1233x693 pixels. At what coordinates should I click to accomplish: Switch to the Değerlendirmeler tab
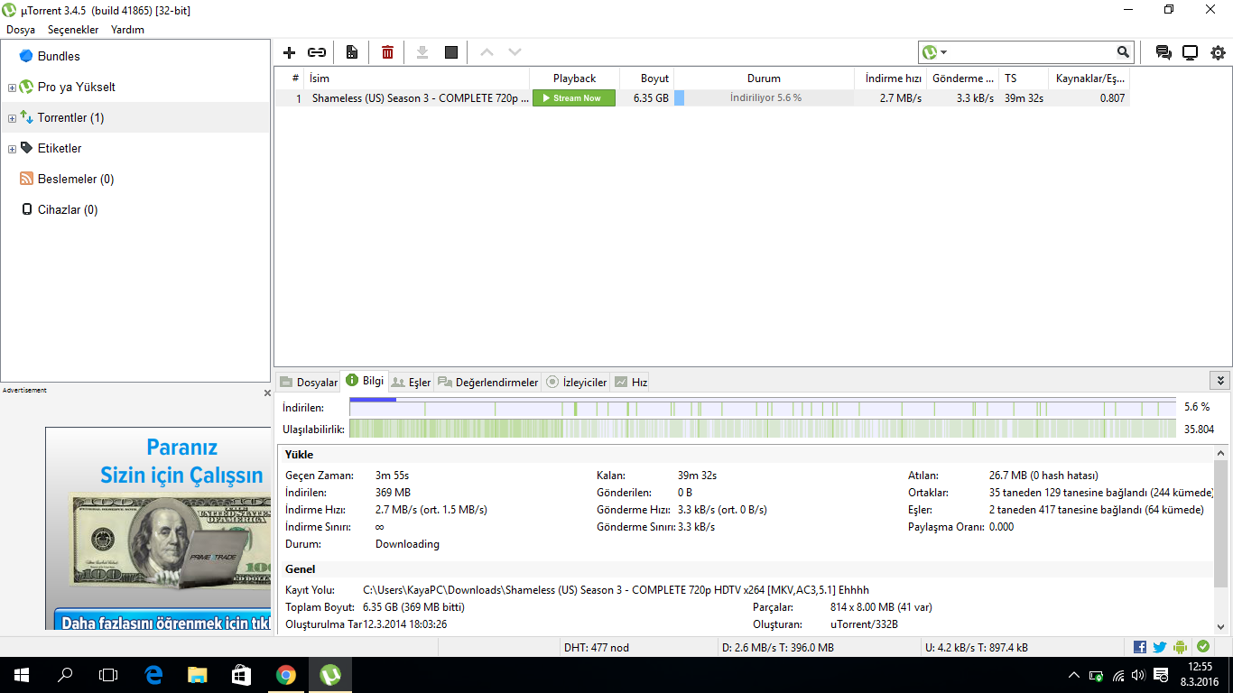(487, 383)
